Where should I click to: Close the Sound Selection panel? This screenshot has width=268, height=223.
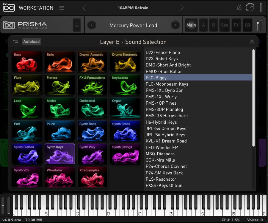point(252,41)
